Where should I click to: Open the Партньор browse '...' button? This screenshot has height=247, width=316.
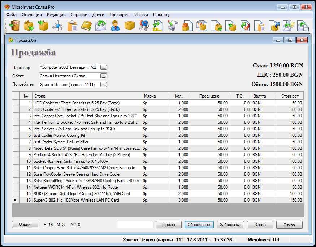click(104, 68)
